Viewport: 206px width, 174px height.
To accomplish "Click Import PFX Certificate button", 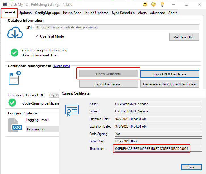I will point(170,74).
